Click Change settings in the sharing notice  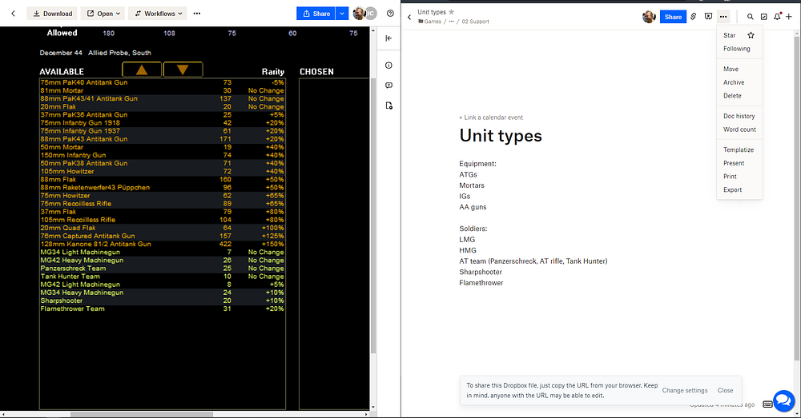(x=685, y=391)
